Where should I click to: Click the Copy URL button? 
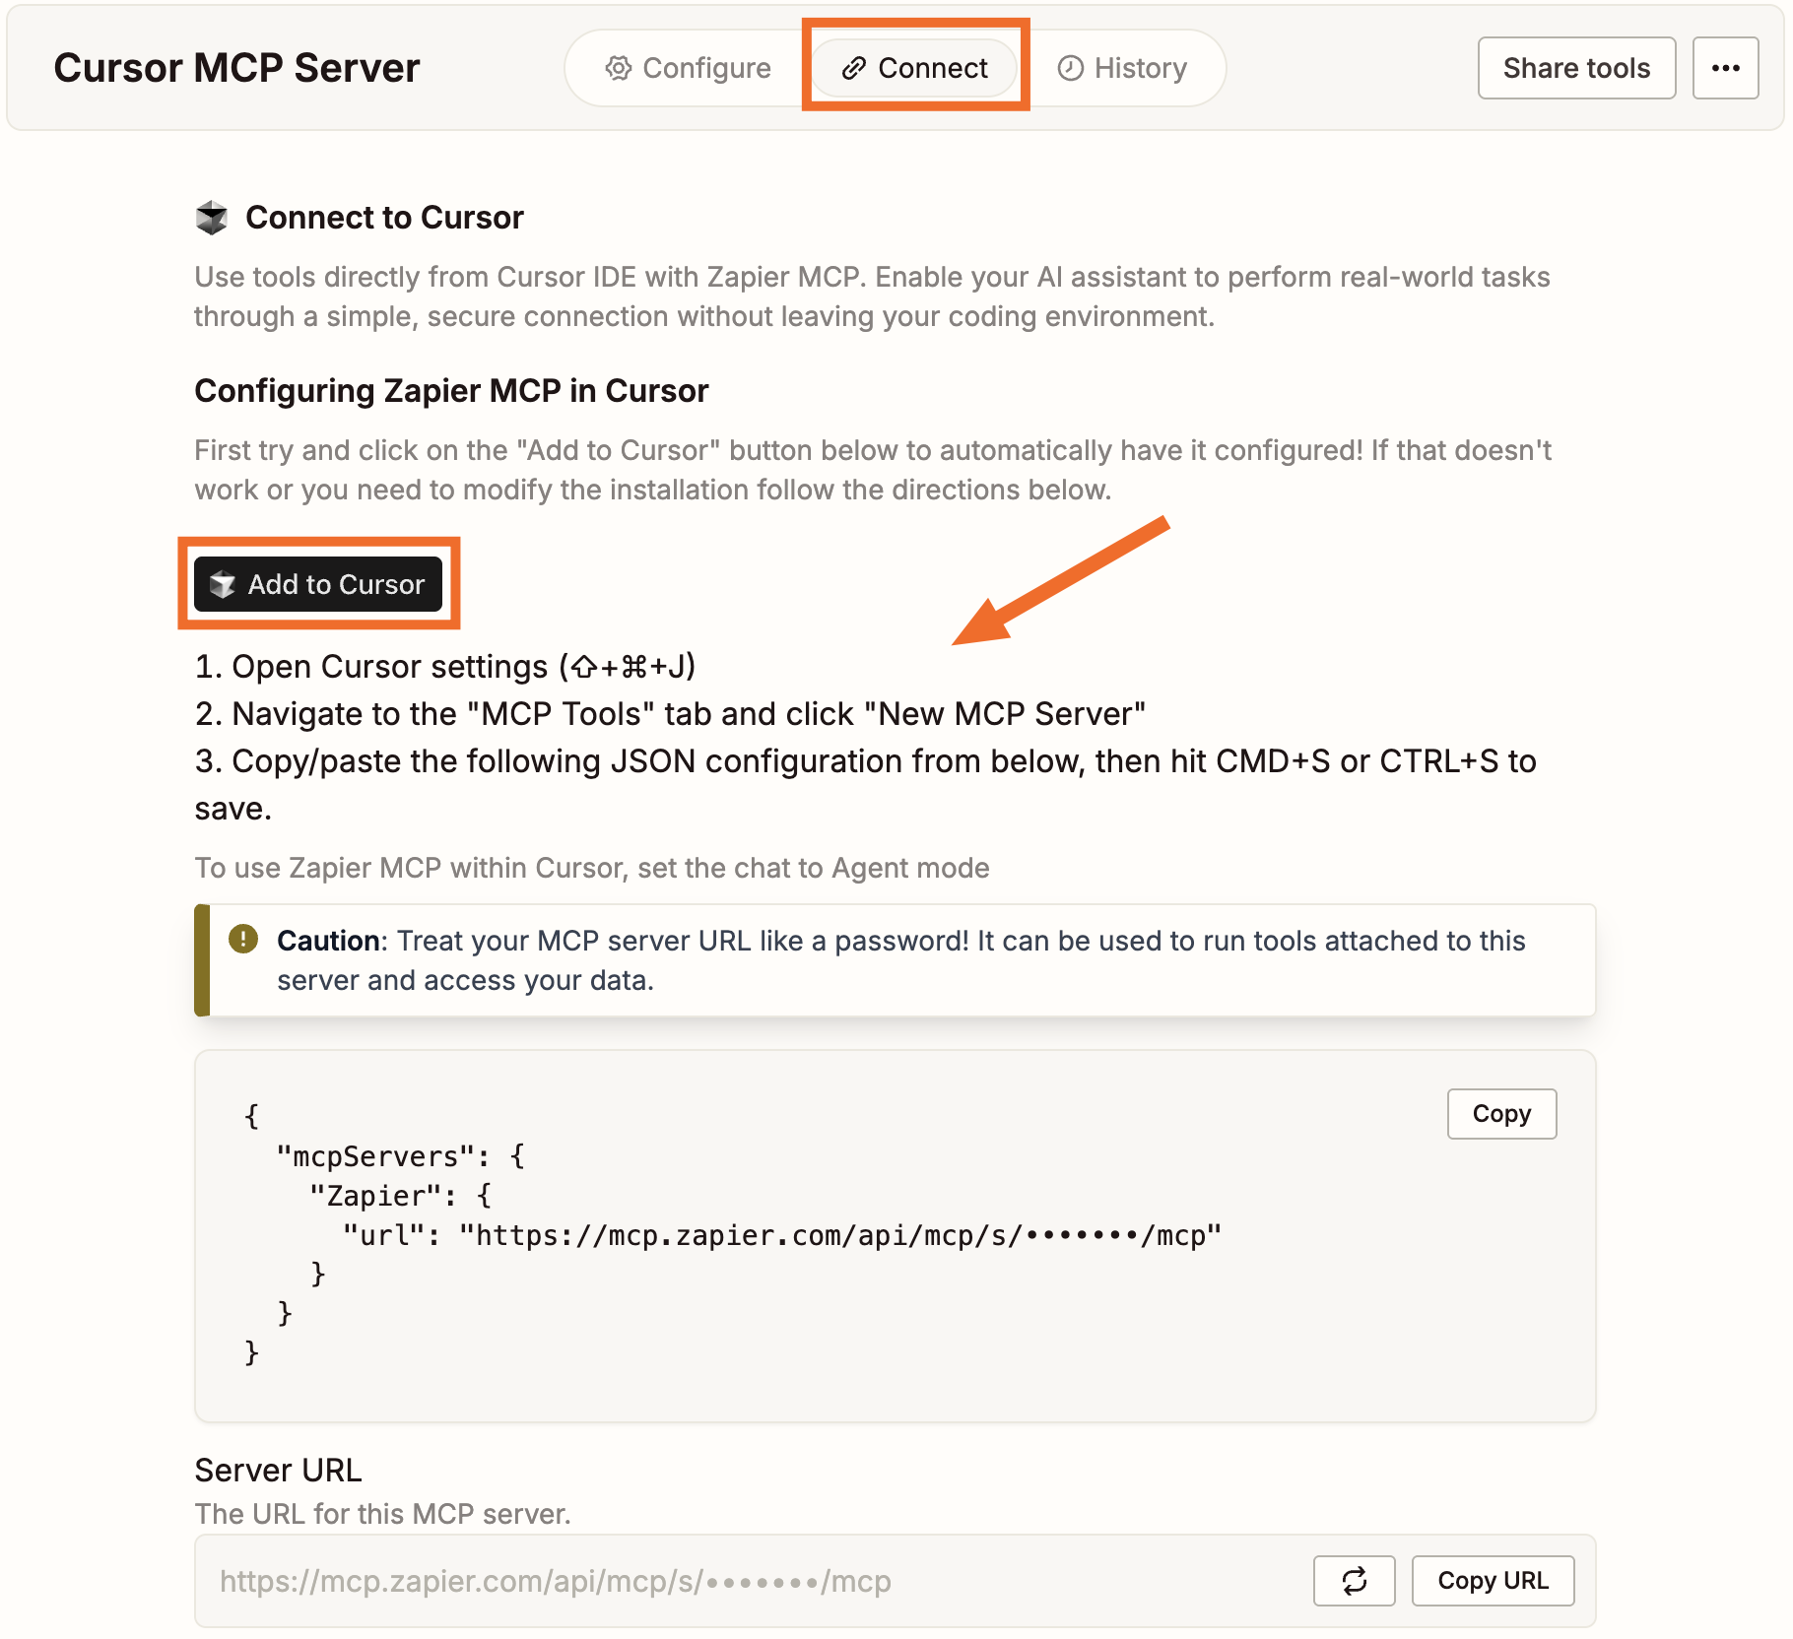pos(1493,1580)
